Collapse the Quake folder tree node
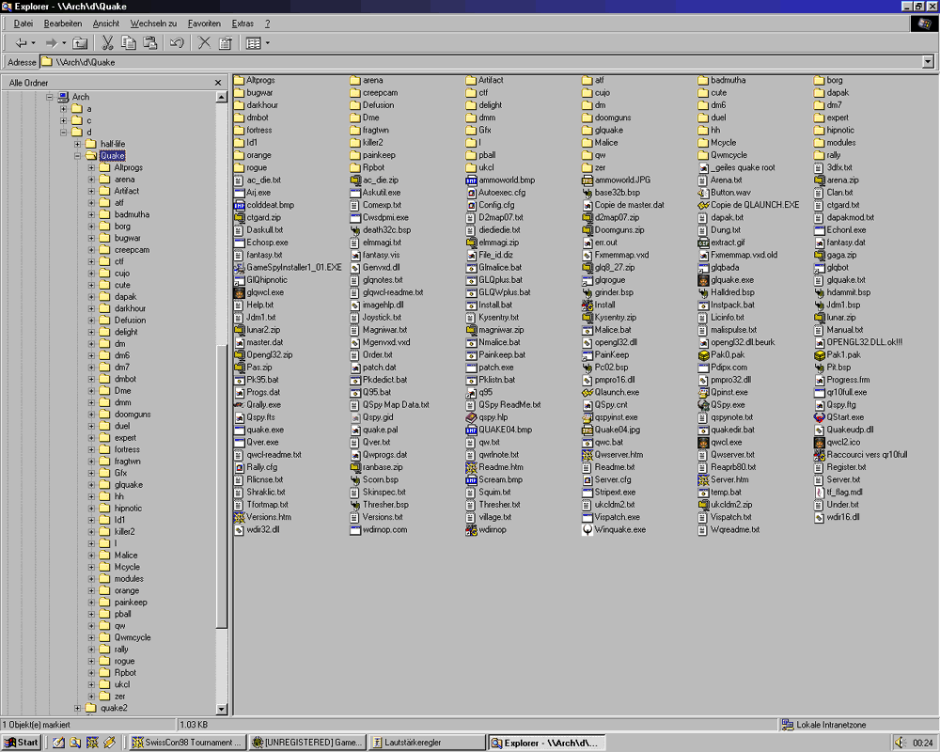940x752 pixels. (x=78, y=156)
